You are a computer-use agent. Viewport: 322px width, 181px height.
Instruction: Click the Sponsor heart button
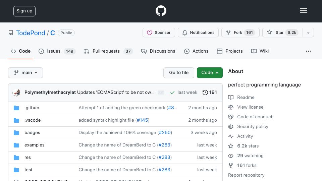(x=159, y=33)
